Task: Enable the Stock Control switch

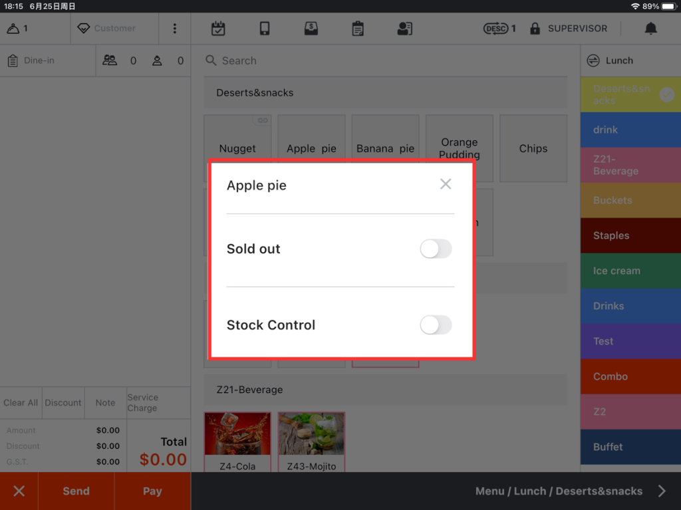Action: point(436,325)
